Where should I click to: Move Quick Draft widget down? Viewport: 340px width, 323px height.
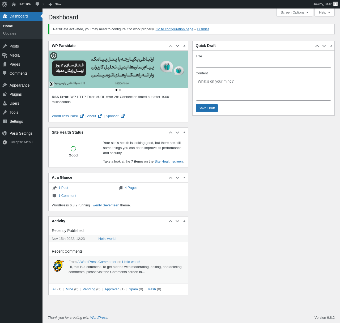pos(324,46)
